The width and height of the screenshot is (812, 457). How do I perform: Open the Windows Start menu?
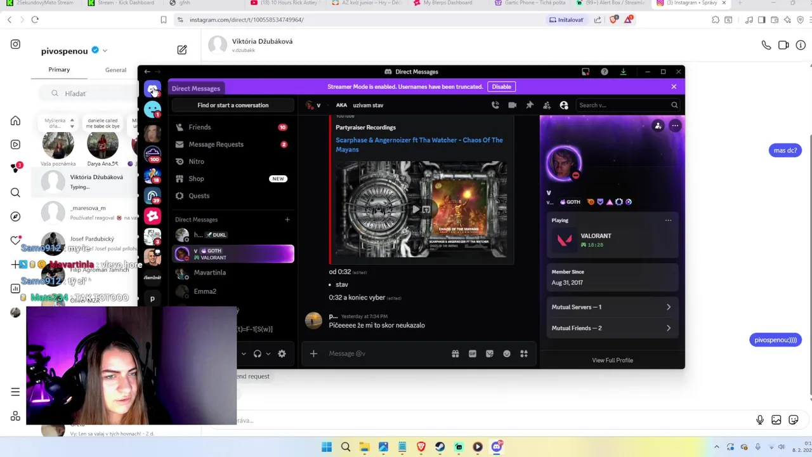pyautogui.click(x=327, y=447)
